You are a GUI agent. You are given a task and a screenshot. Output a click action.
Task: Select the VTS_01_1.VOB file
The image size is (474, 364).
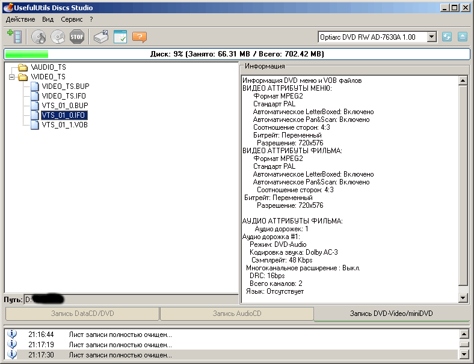pos(64,125)
